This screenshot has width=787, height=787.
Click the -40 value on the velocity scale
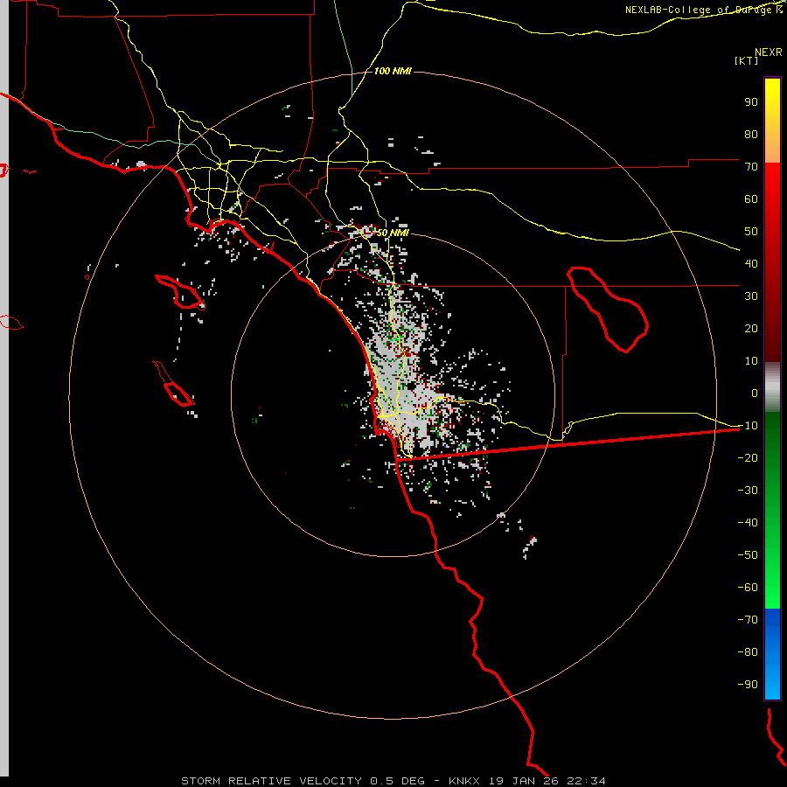pos(748,523)
